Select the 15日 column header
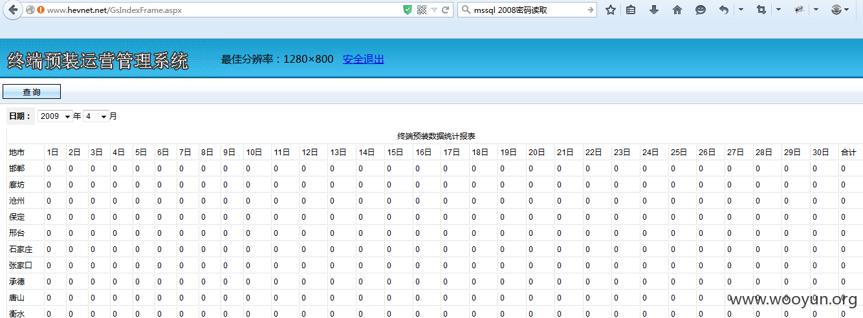The image size is (863, 318). click(x=395, y=153)
